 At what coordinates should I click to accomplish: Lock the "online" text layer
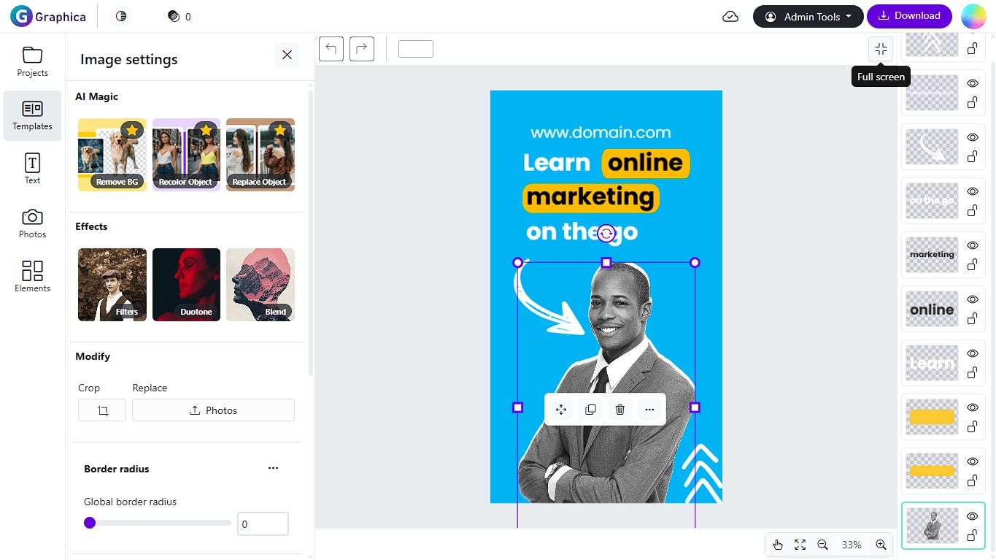[973, 318]
